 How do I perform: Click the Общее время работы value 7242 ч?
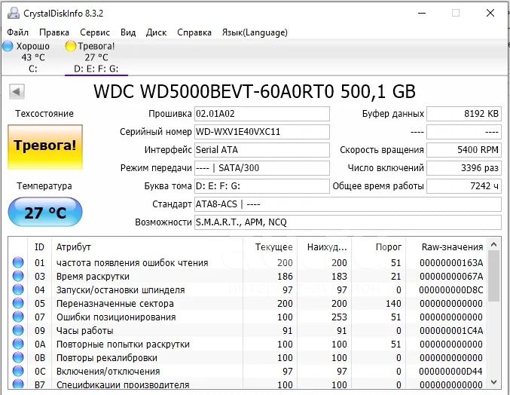(x=464, y=186)
